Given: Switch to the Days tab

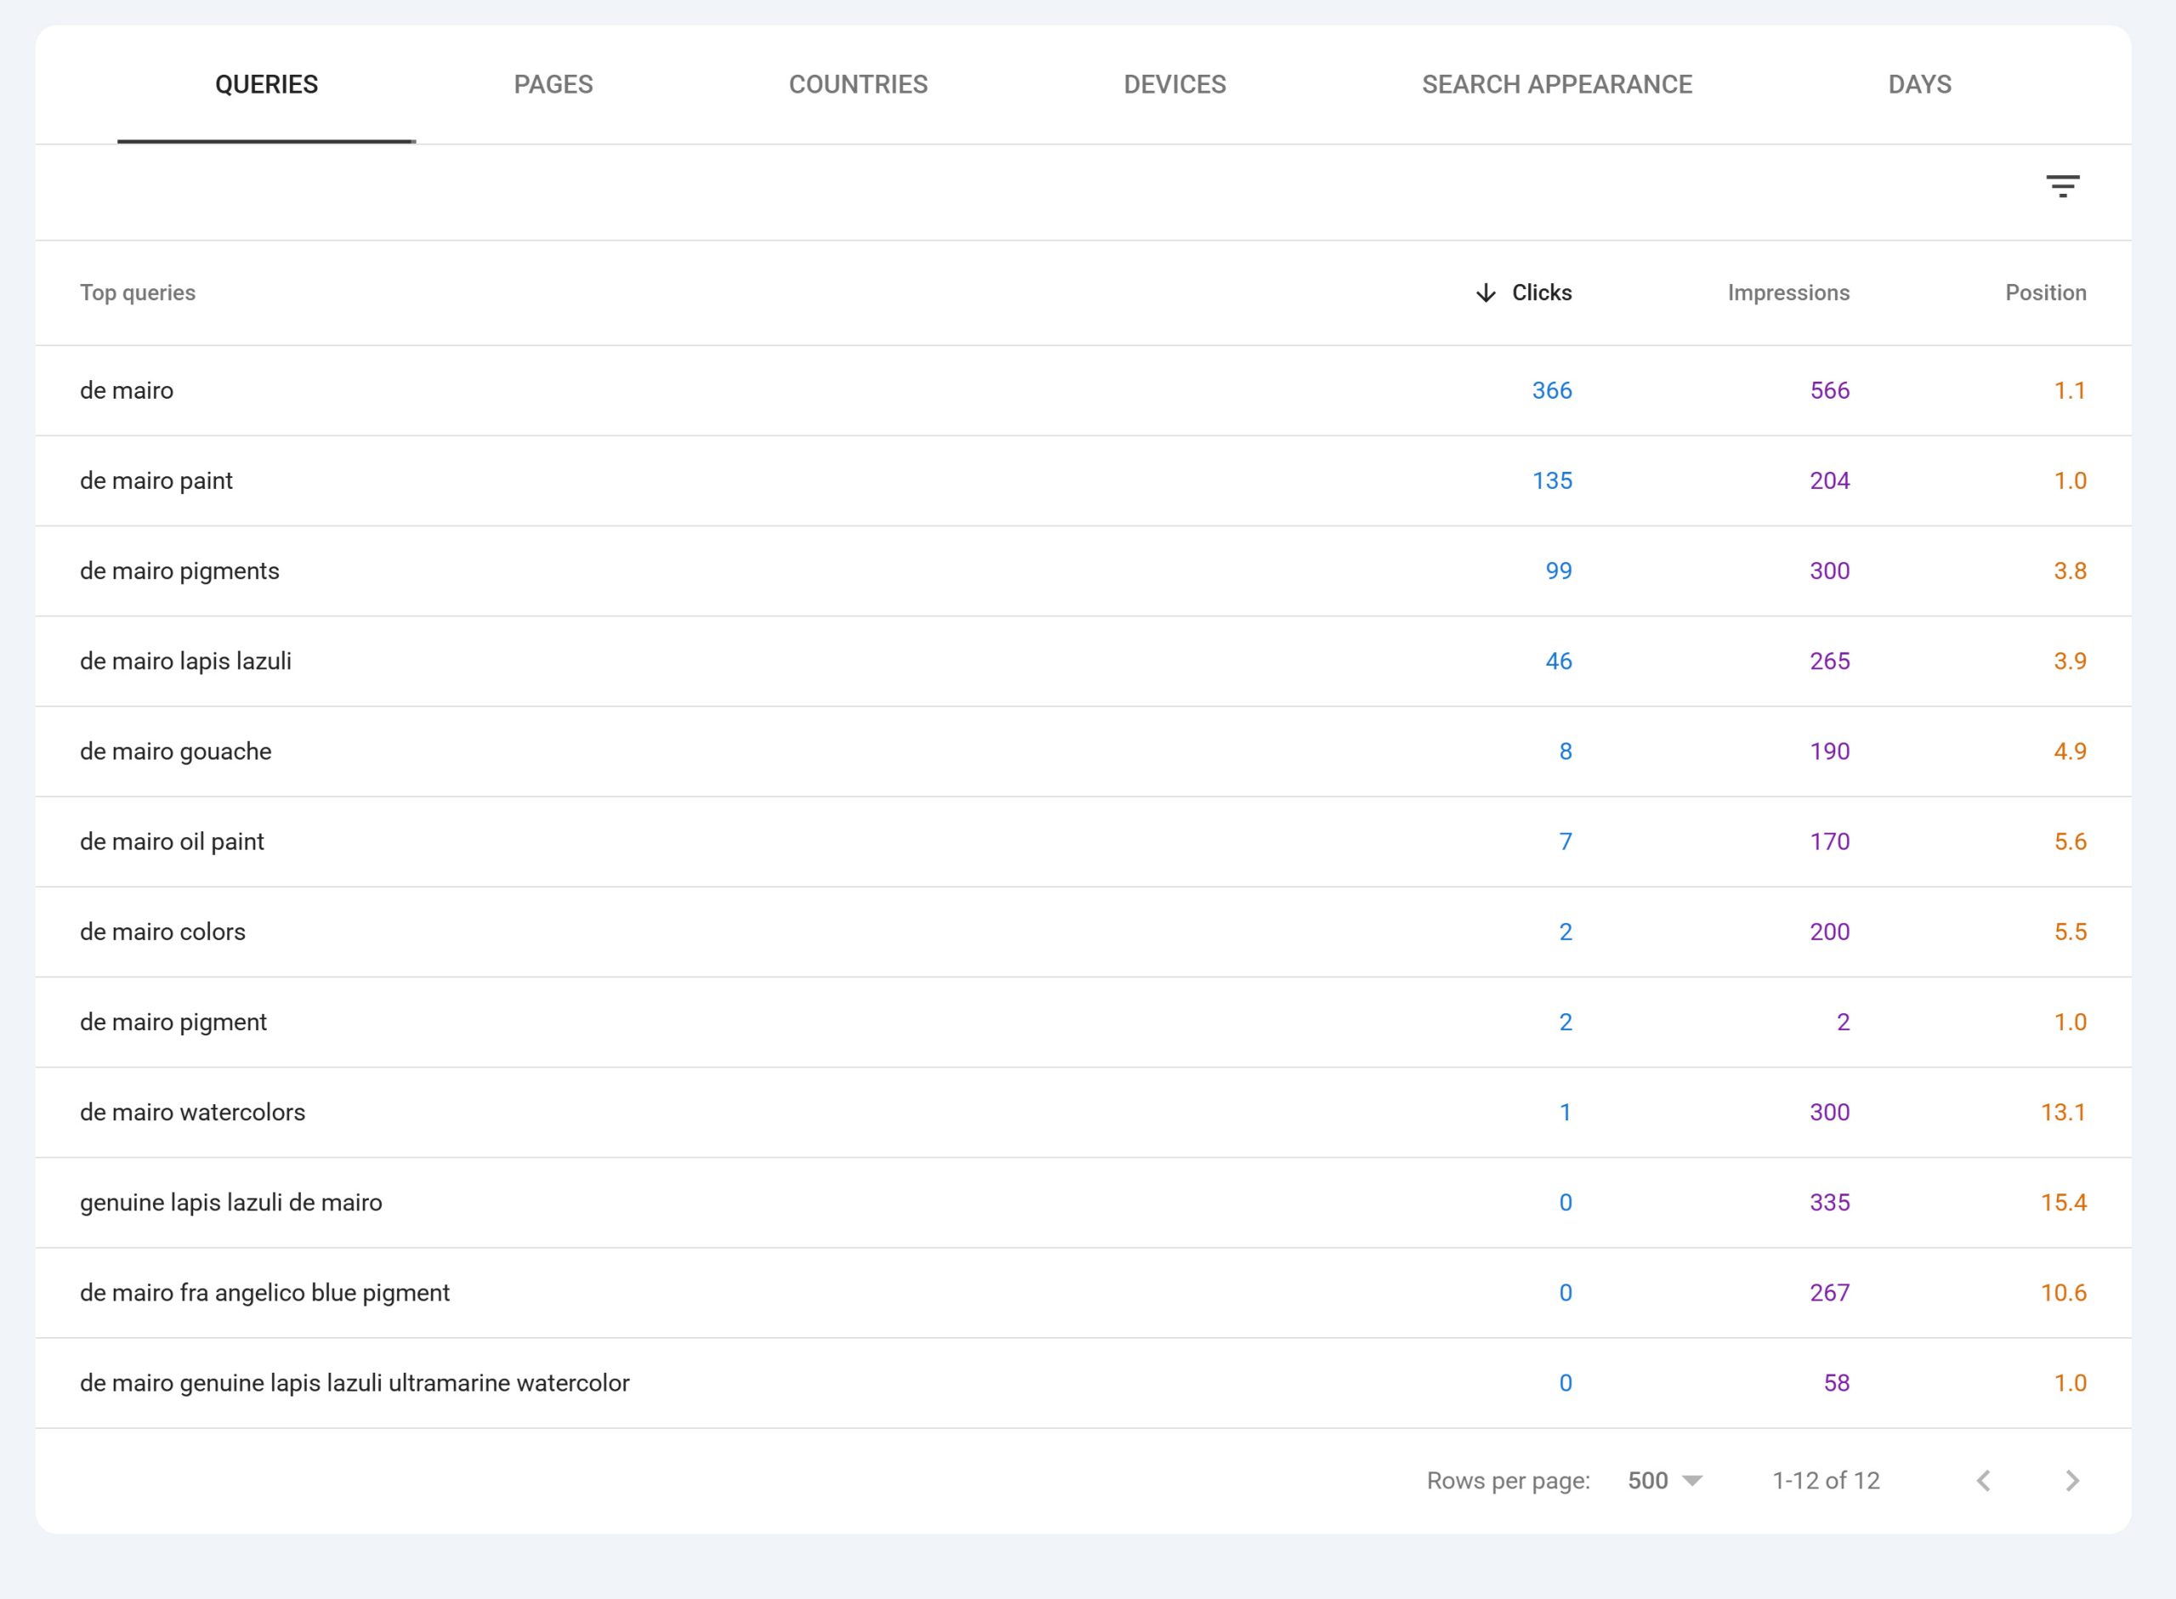Looking at the screenshot, I should 1919,85.
